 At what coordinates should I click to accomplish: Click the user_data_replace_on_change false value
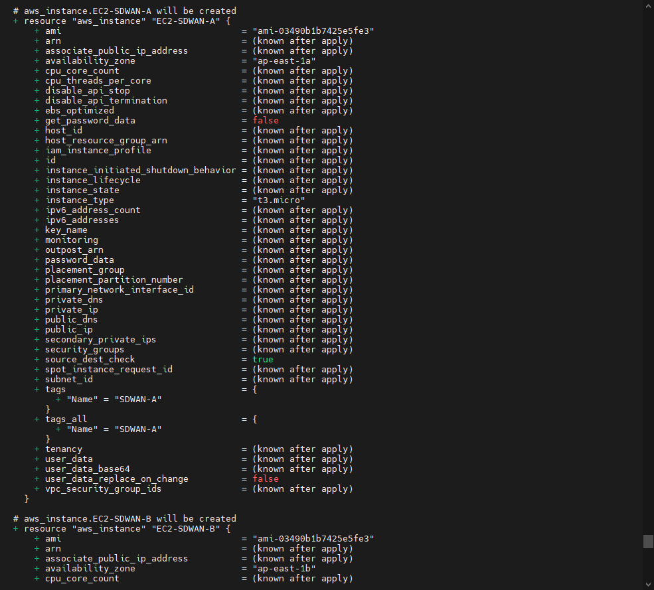click(266, 479)
